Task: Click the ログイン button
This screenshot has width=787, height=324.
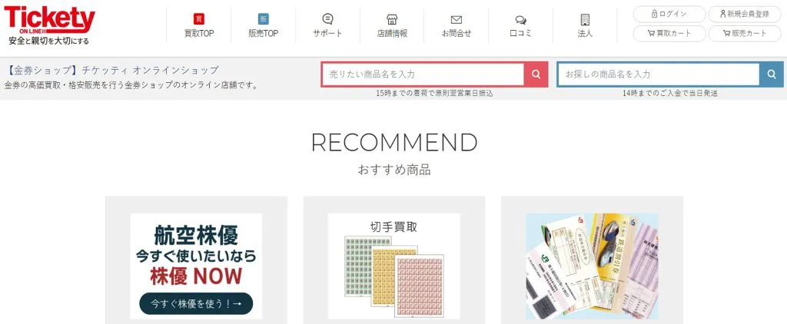Action: click(669, 14)
